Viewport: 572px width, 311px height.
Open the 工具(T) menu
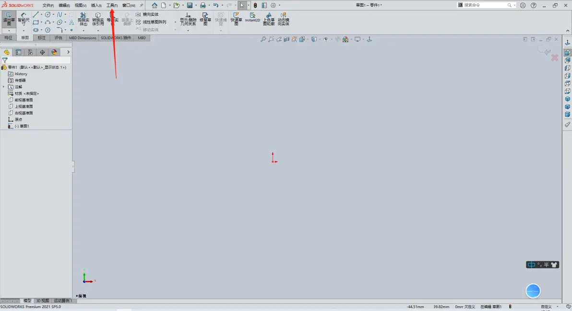(112, 5)
